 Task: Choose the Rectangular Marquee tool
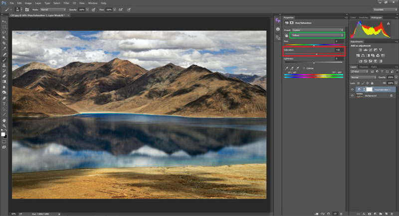click(x=4, y=27)
